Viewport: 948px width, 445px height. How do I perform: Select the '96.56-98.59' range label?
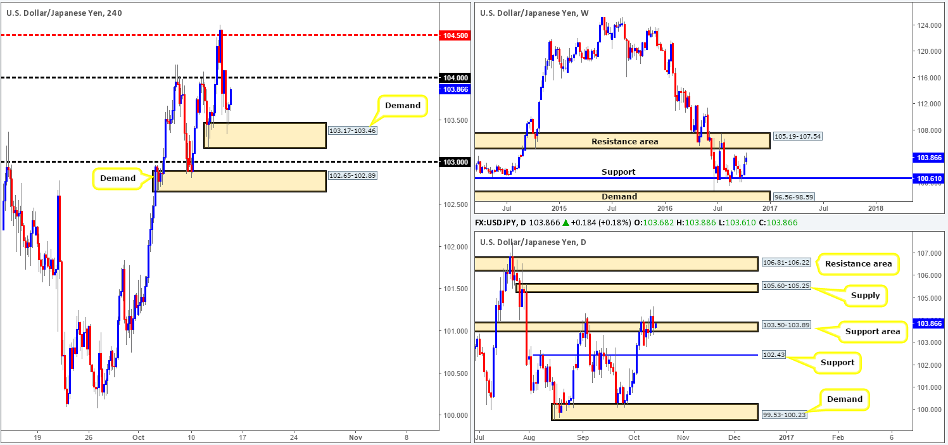pyautogui.click(x=793, y=197)
